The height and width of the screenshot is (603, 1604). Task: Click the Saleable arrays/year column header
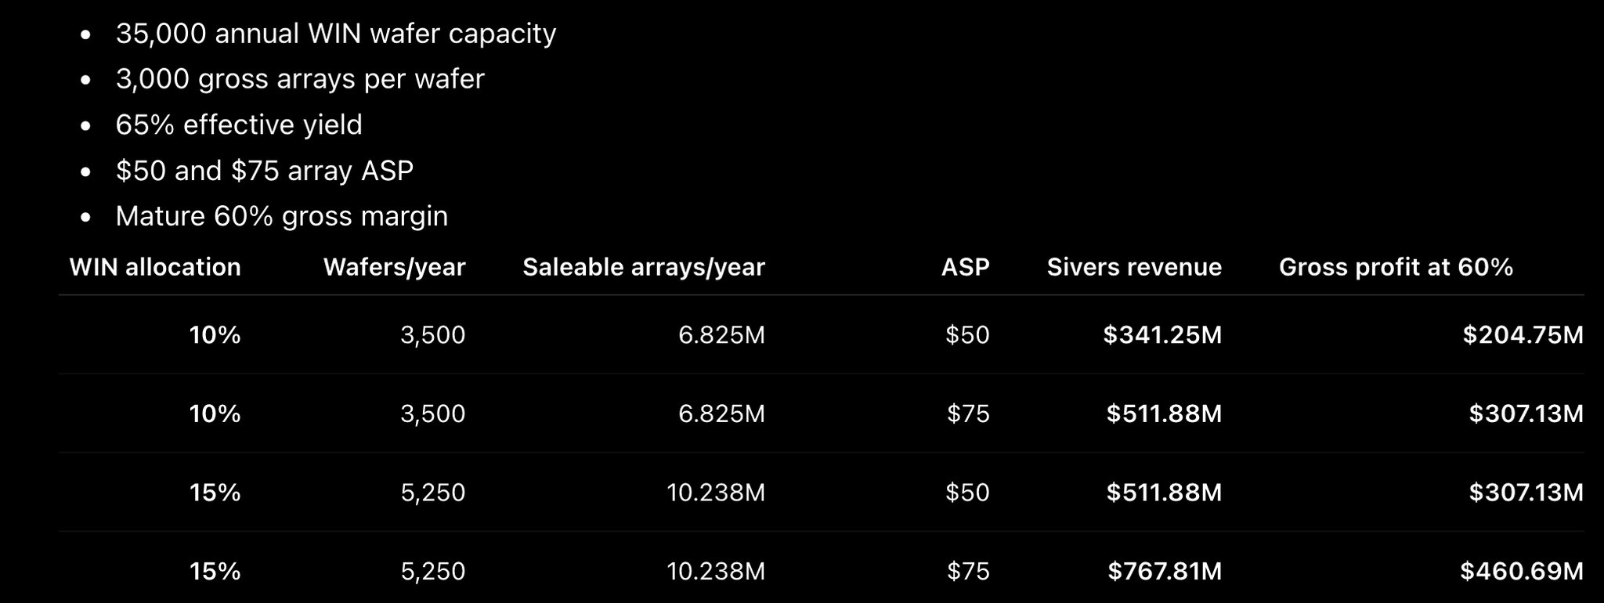pyautogui.click(x=644, y=267)
